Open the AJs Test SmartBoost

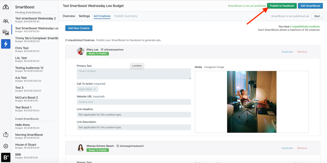pos(35,79)
